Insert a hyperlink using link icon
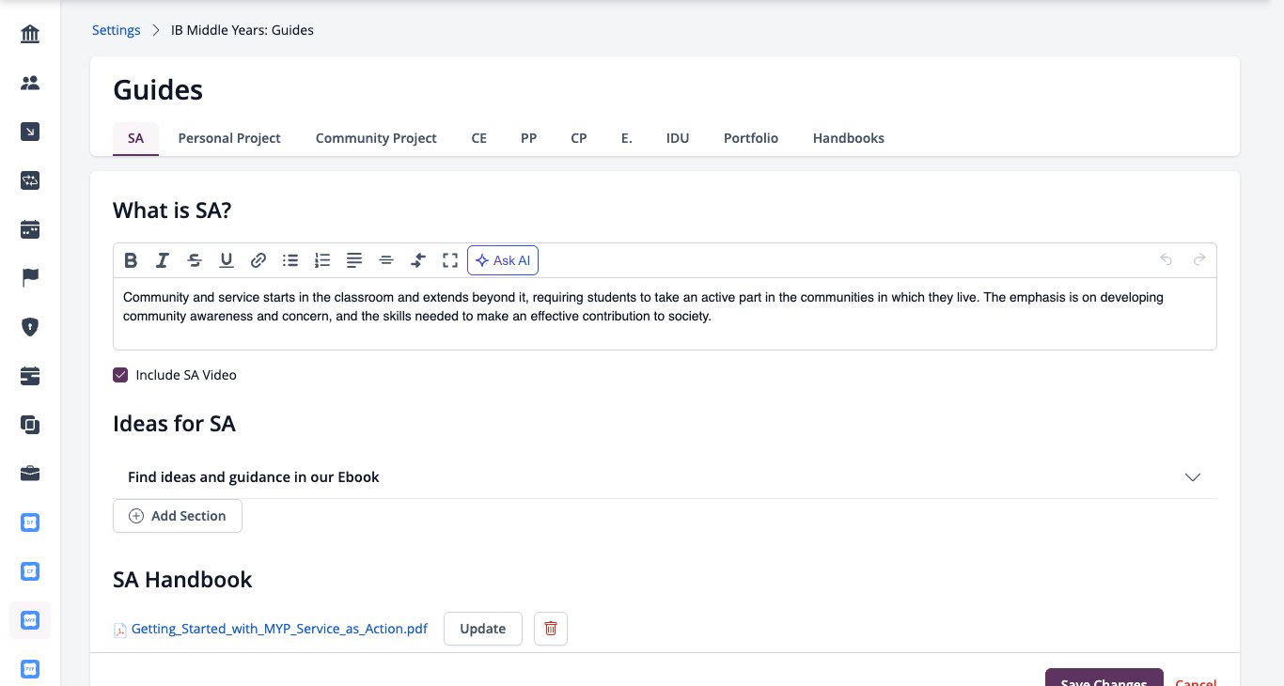 (x=258, y=260)
